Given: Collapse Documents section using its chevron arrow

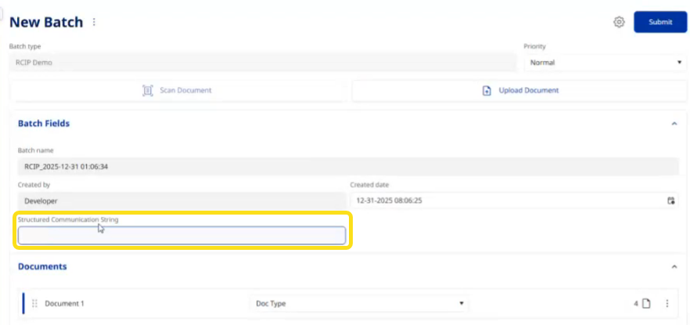Looking at the screenshot, I should [674, 267].
